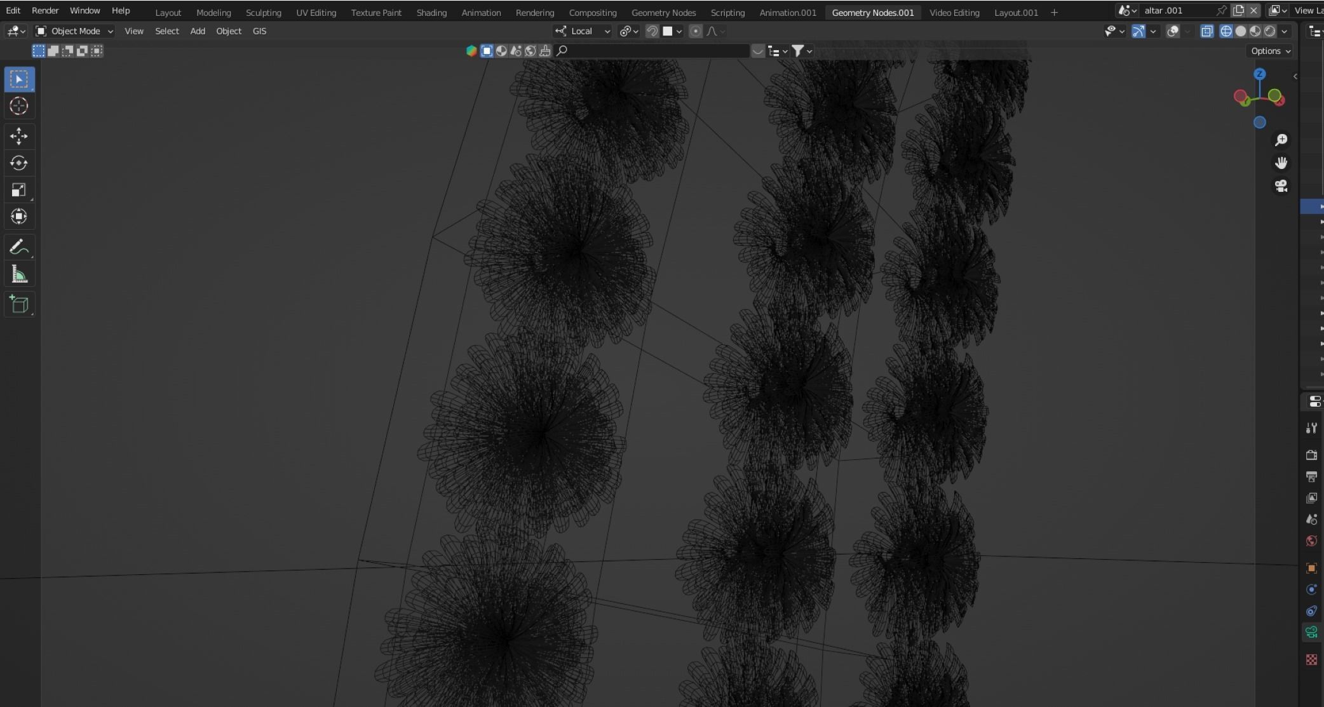Click the Z axis on navigation gizmo
1324x707 pixels.
pyautogui.click(x=1259, y=74)
